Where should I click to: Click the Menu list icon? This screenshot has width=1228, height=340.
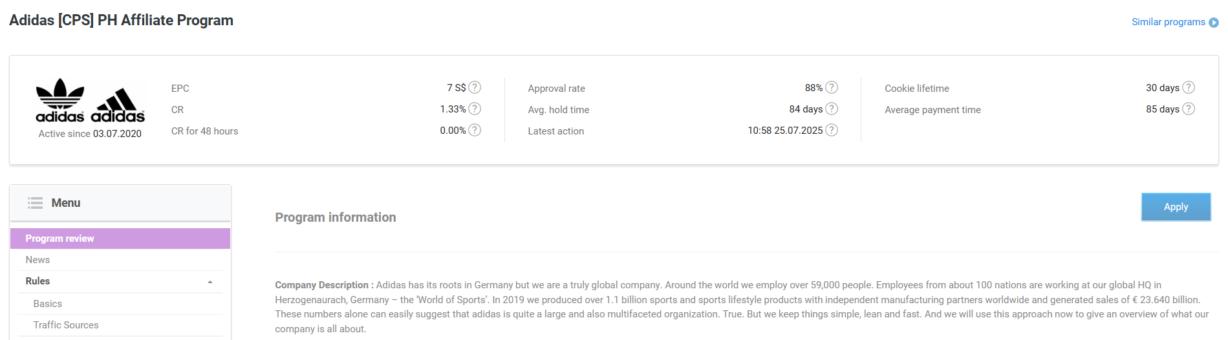click(35, 203)
